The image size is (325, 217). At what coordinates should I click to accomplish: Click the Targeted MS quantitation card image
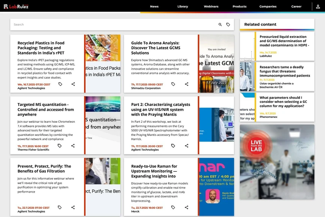(x=103, y=125)
